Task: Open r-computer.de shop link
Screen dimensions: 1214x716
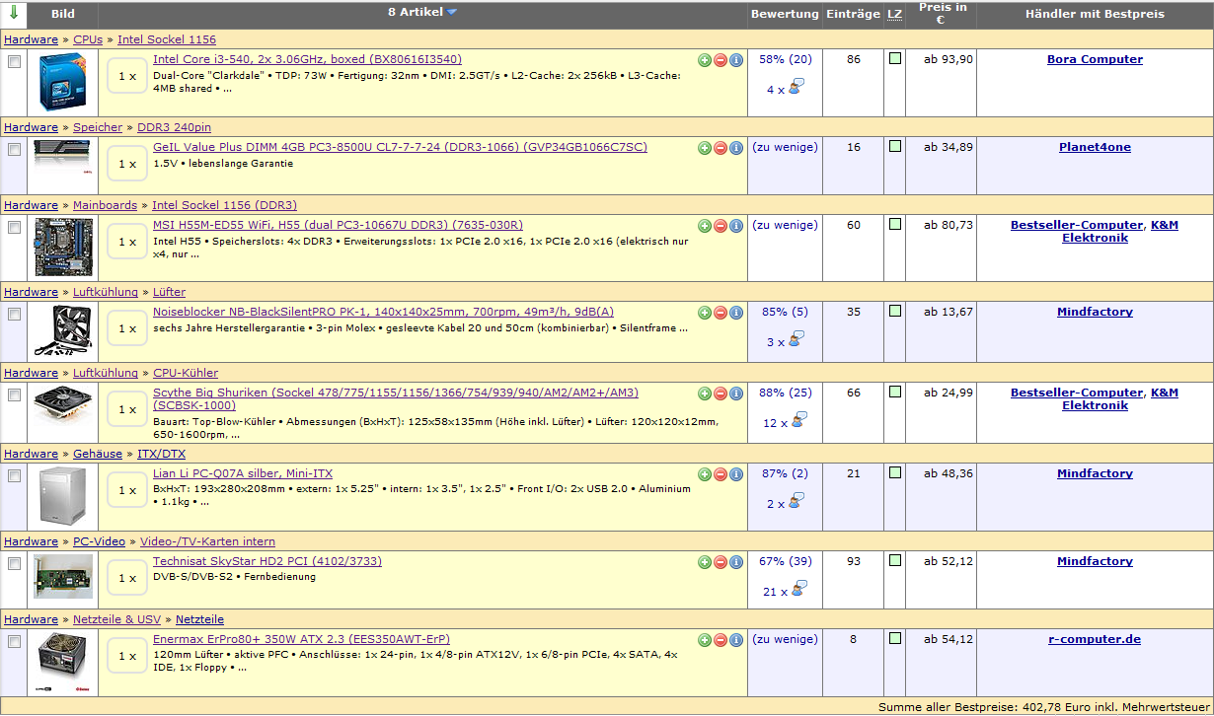Action: click(x=1095, y=639)
